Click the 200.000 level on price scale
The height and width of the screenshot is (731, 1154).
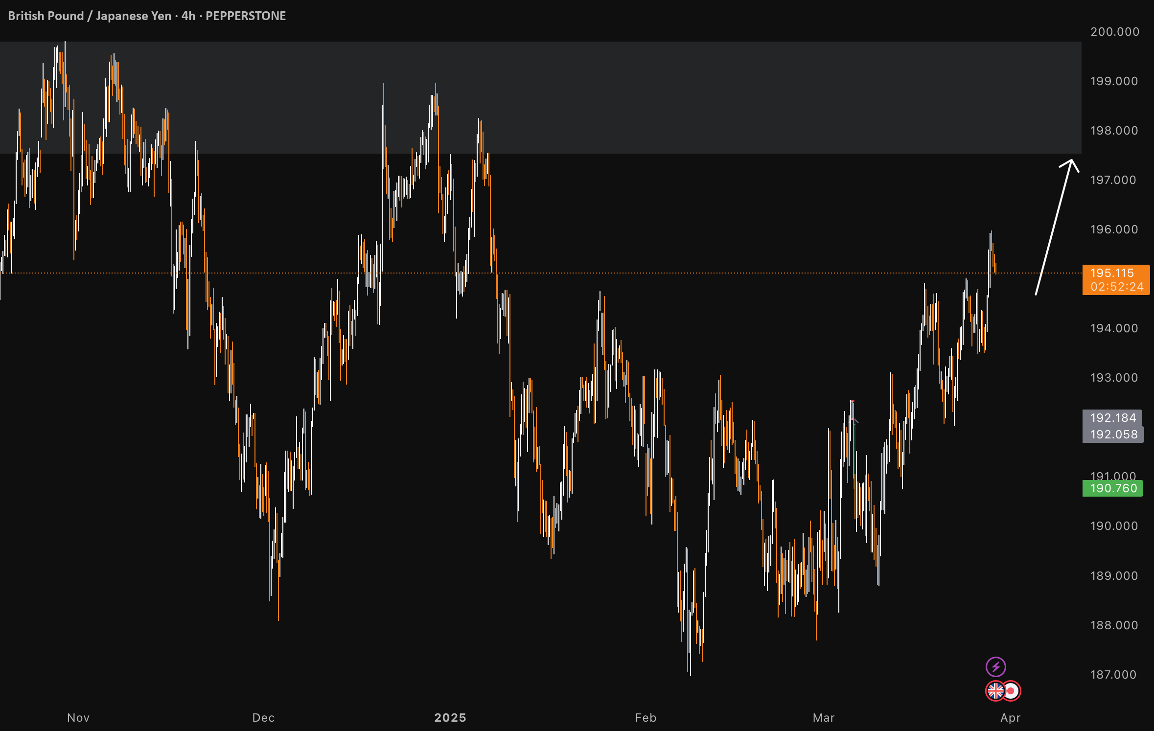point(1115,32)
